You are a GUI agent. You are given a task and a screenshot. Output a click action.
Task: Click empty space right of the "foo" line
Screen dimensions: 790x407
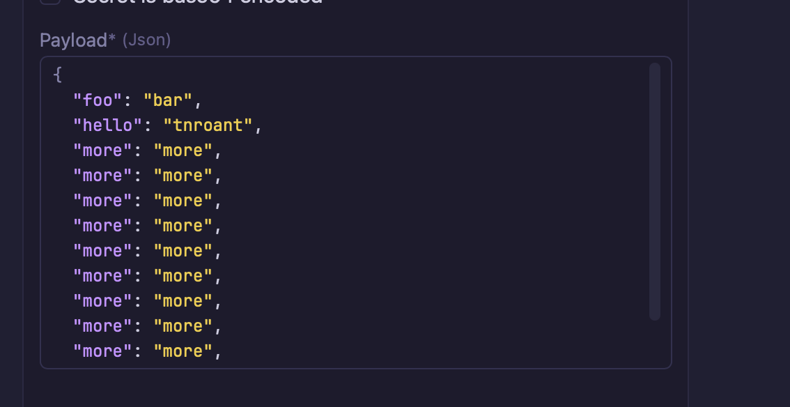[418, 100]
